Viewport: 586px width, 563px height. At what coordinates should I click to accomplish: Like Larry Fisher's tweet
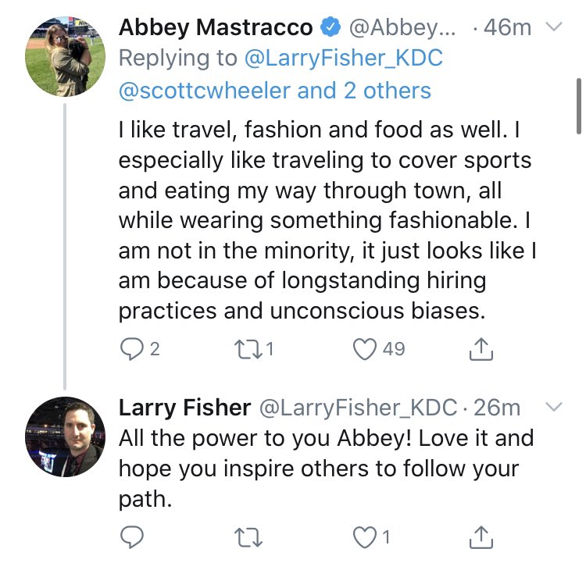click(366, 536)
